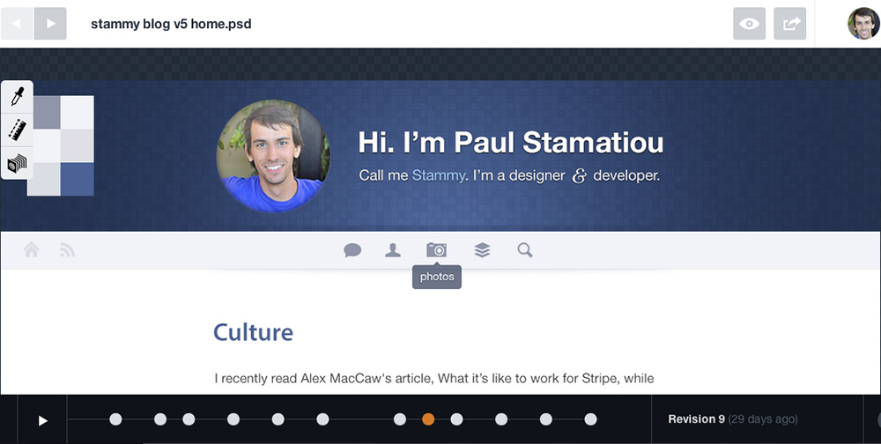This screenshot has width=881, height=444.
Task: Click the camera photos icon
Action: coord(436,250)
